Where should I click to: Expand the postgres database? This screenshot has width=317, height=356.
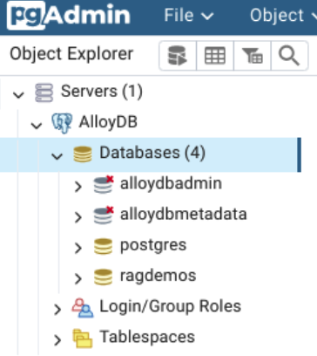pos(78,248)
